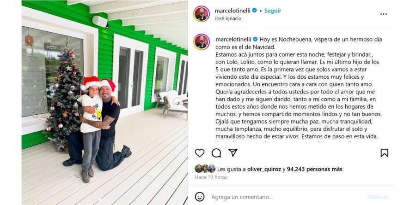Click verified badge in caption username
The image size is (416, 205).
click(x=255, y=40)
